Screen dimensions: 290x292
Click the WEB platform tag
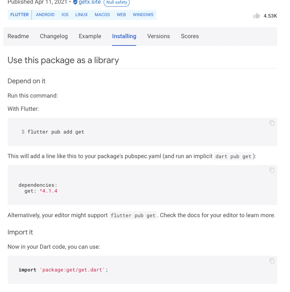click(x=121, y=15)
